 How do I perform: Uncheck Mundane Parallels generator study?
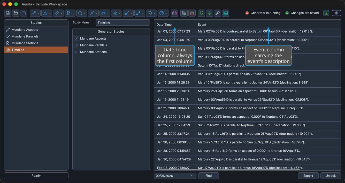coord(76,45)
